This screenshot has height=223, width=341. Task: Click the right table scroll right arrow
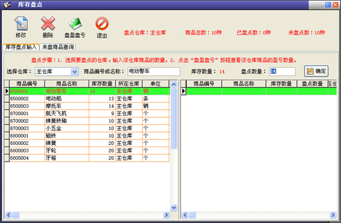333,215
